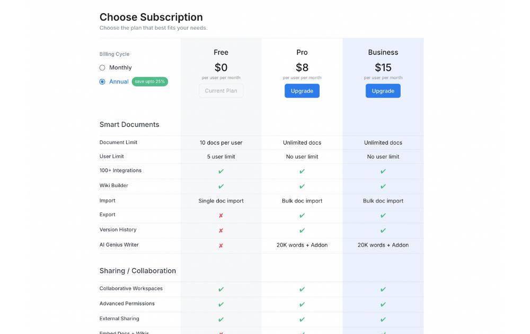Click the Current Plan button under Free

pos(220,91)
